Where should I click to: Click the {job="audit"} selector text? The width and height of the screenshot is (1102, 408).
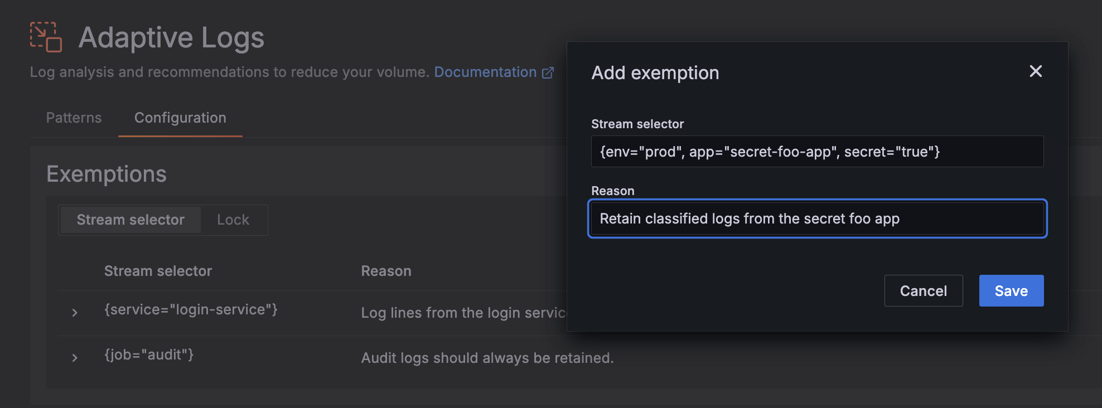coord(149,355)
